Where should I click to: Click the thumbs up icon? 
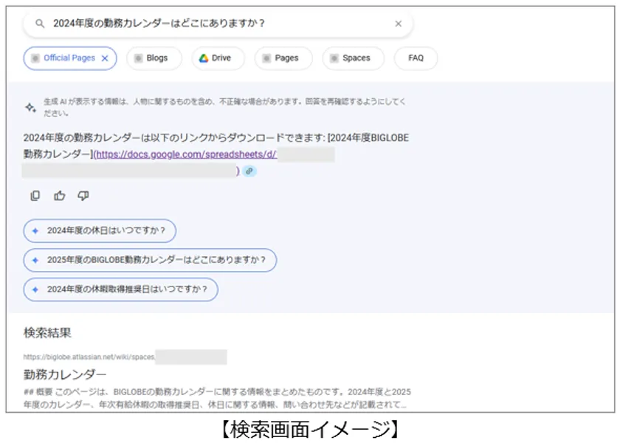click(x=59, y=194)
